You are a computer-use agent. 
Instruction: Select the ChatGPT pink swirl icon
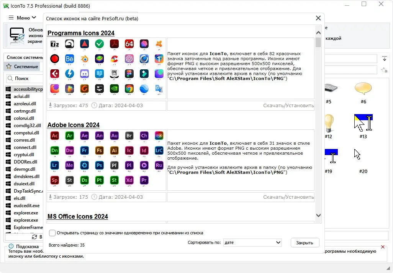point(129,59)
